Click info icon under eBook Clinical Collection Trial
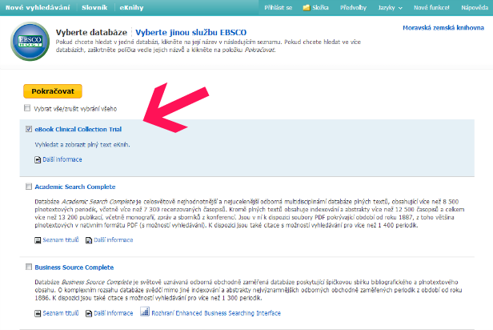The width and height of the screenshot is (493, 330). pyautogui.click(x=38, y=160)
